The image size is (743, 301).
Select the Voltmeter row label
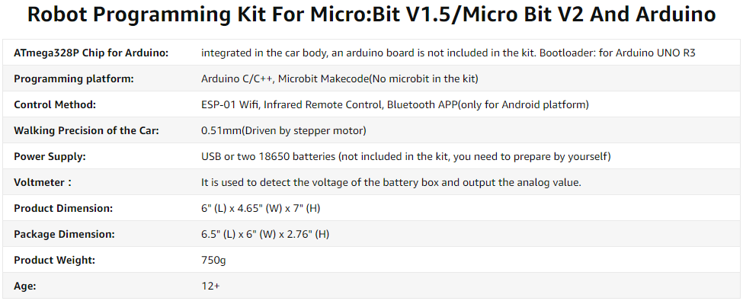tap(43, 182)
